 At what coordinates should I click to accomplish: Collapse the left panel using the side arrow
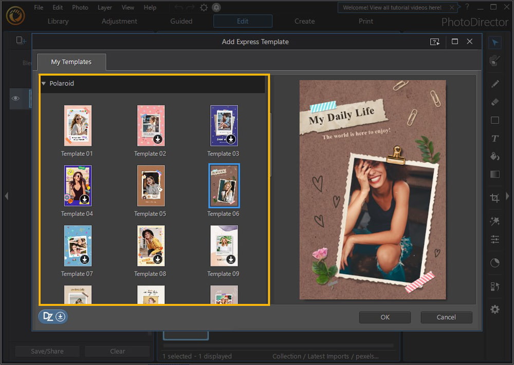[x=7, y=196]
